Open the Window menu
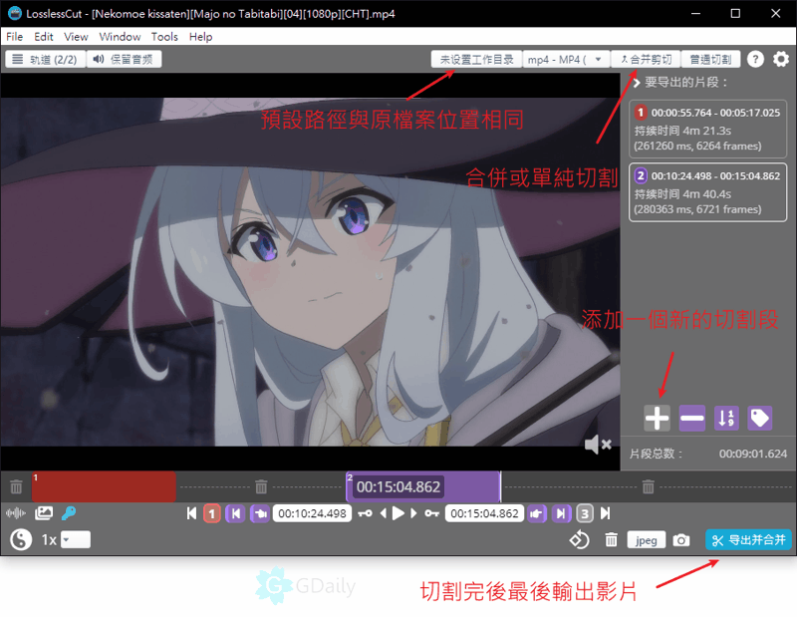This screenshot has height=617, width=797. pyautogui.click(x=120, y=37)
